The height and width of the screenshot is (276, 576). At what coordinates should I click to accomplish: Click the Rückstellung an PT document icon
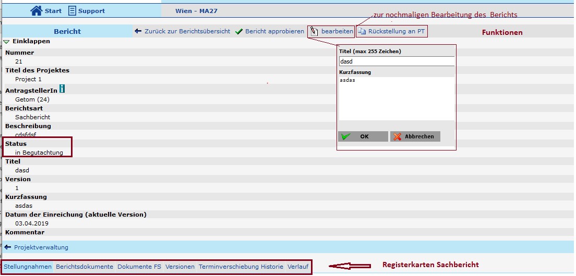pos(362,32)
